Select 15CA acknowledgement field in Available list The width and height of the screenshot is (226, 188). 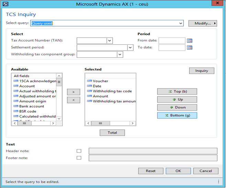pos(35,81)
